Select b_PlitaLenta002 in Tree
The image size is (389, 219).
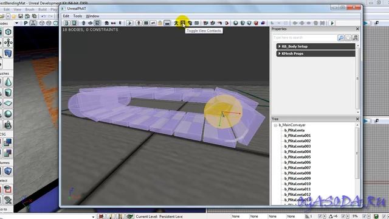coord(297,141)
